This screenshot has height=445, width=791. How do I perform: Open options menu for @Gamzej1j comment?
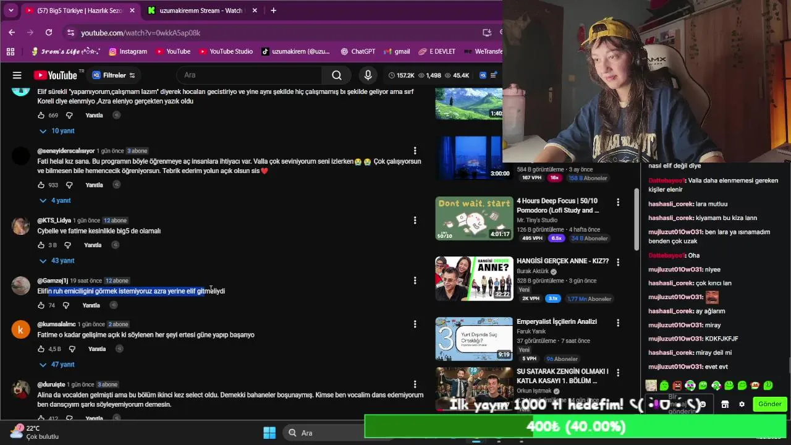tap(415, 281)
